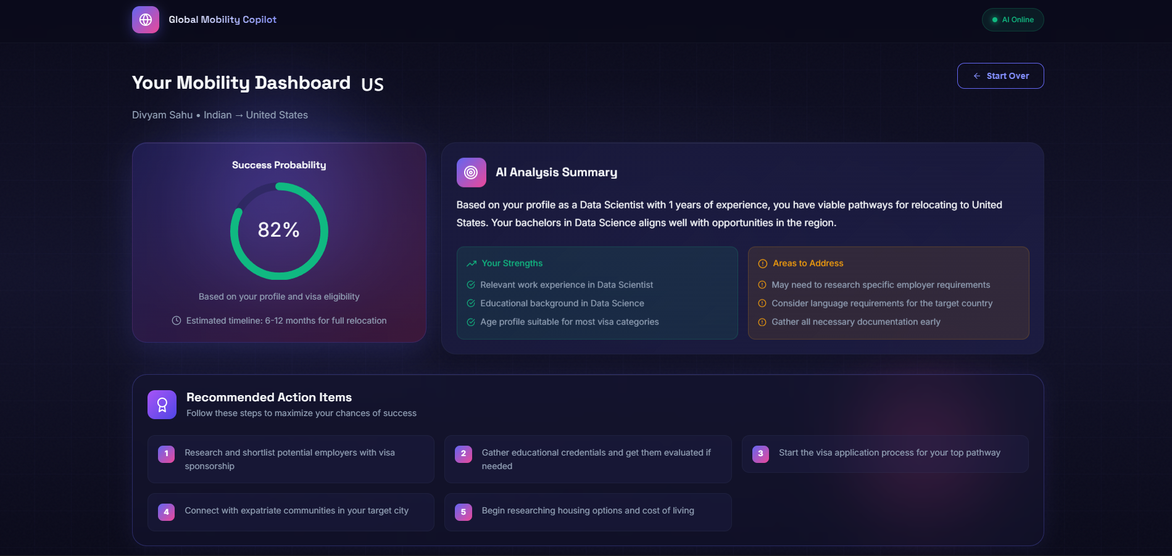
Task: Choose step 3 Start the visa application
Action: 885,454
